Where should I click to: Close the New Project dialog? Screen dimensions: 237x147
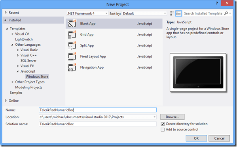227,3
